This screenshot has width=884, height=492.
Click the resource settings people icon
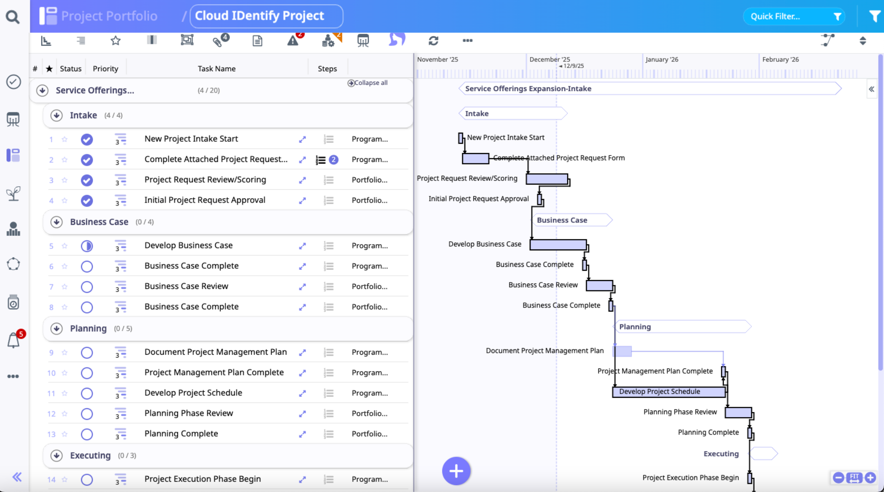pyautogui.click(x=328, y=41)
